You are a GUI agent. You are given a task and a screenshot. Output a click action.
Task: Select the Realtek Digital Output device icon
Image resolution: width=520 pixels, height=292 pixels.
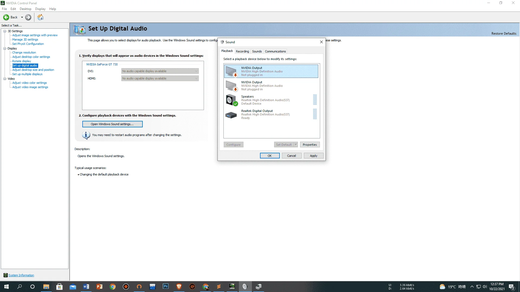tap(231, 115)
